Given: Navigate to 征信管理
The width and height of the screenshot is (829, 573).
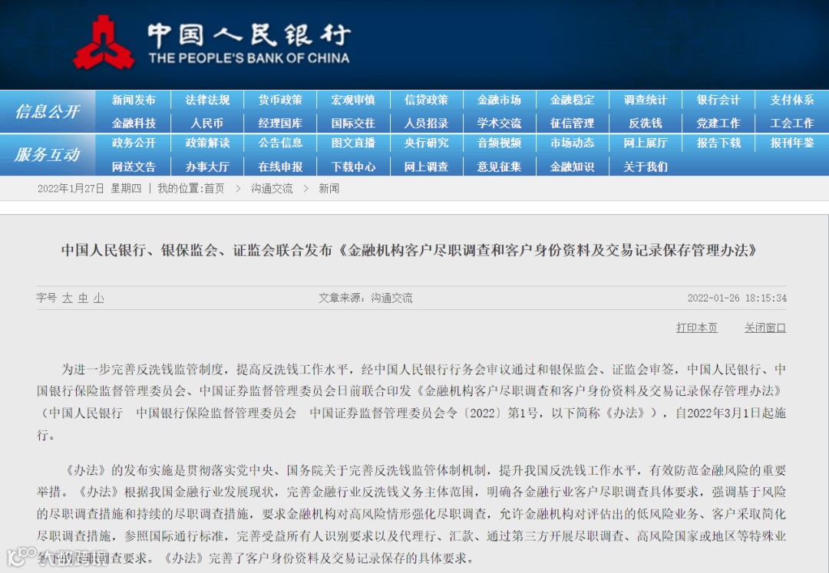Looking at the screenshot, I should 572,123.
